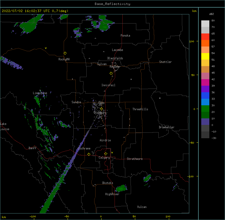The height and width of the screenshot is (220, 225).
Task: Click the white asterisk above Limestone
Action: [40, 90]
